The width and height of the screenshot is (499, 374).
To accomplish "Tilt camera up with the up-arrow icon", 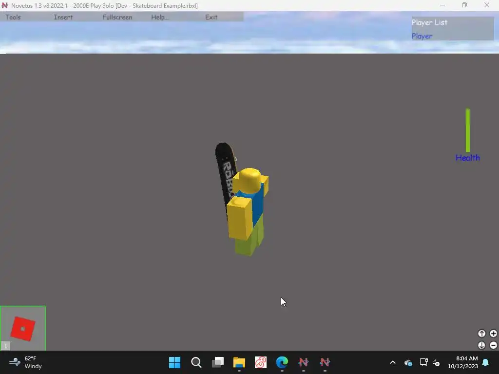I will [x=481, y=333].
